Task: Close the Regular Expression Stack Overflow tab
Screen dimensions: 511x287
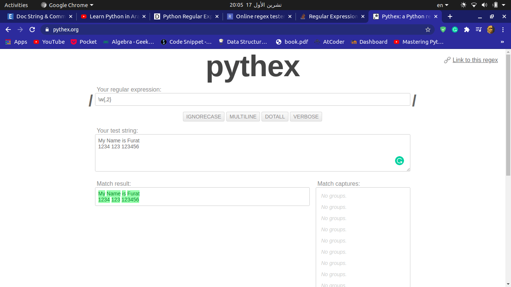Action: [x=363, y=16]
